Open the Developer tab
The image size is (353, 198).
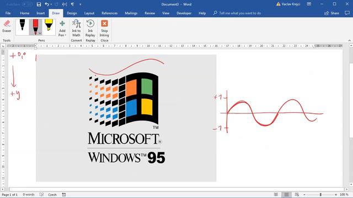click(184, 13)
